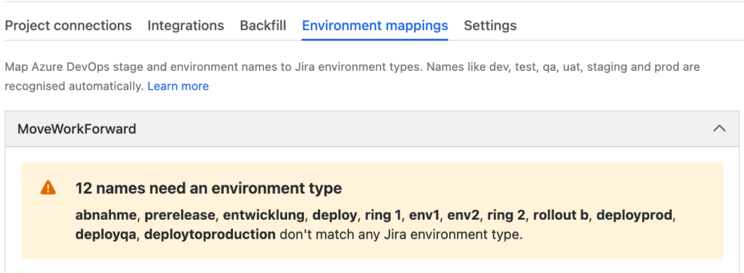
Task: Click the orange warning triangle icon
Action: (48, 188)
